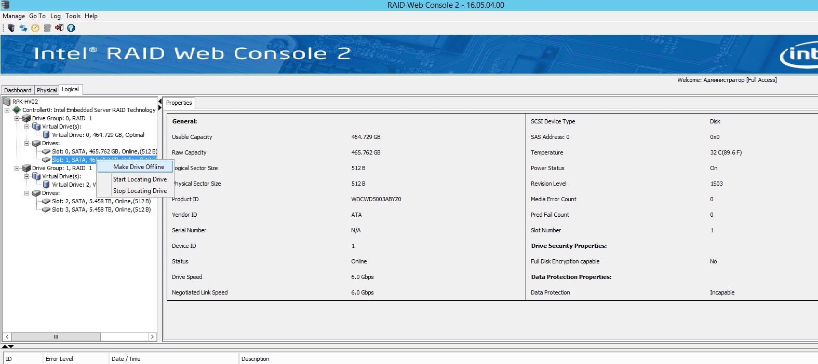Click Drives folder icon under Drive Group 0
Viewport: 818px width, 364px height.
pyautogui.click(x=36, y=143)
